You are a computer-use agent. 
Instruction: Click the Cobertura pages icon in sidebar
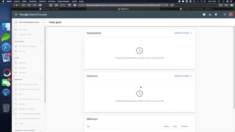(x=16, y=63)
